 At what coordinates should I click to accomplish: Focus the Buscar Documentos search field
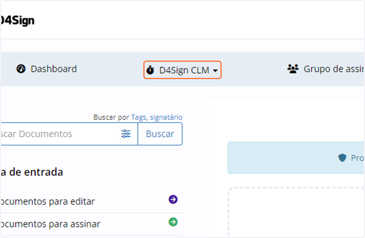(x=57, y=134)
